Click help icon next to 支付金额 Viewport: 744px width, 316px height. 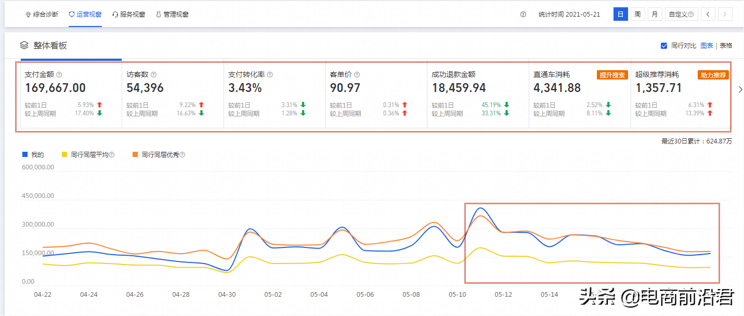pos(59,75)
